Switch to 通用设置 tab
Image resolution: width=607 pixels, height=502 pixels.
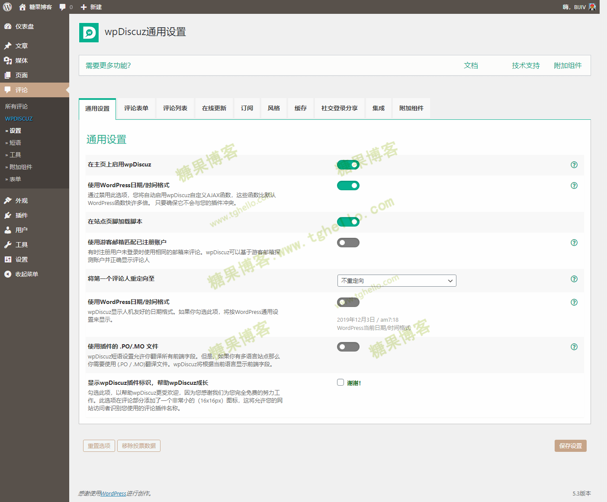[x=97, y=109]
